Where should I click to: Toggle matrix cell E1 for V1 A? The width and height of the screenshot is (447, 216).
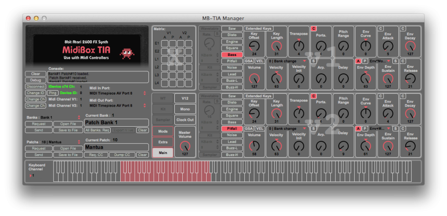pos(165,43)
